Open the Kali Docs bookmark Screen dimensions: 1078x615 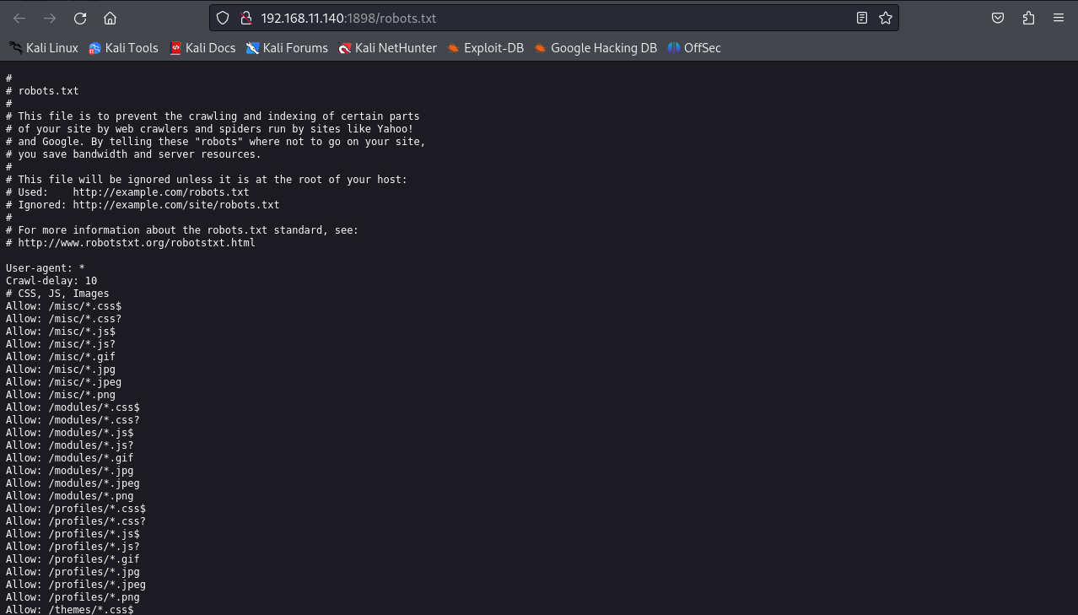pos(202,48)
